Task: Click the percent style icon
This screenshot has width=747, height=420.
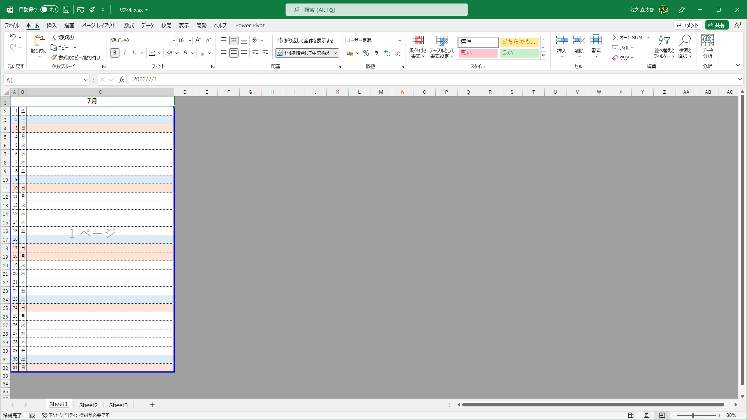Action: 366,53
